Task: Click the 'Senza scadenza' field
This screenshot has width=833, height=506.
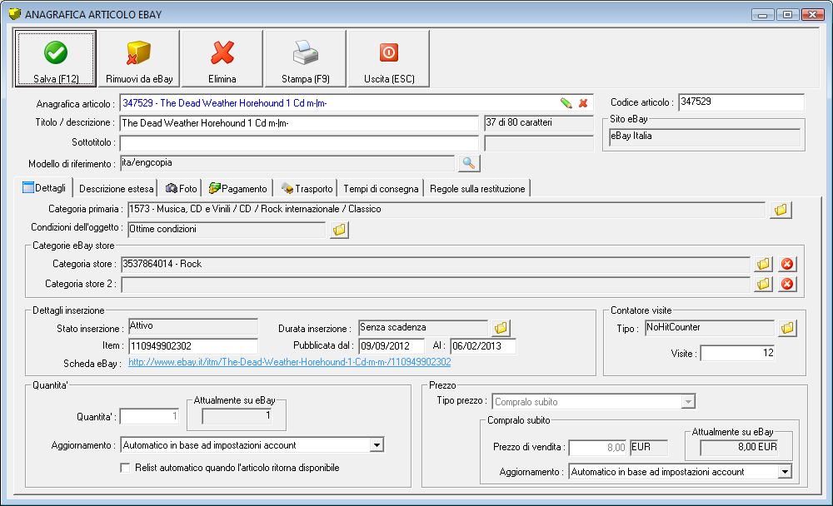Action: tap(423, 328)
